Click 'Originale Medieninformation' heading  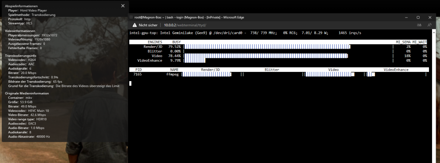pyautogui.click(x=27, y=93)
